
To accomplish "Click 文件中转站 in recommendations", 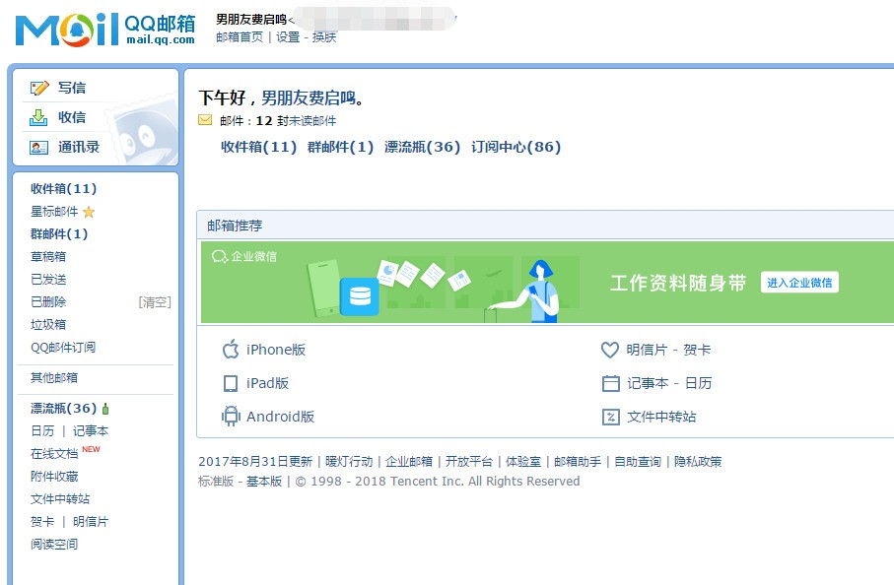I will (x=661, y=417).
